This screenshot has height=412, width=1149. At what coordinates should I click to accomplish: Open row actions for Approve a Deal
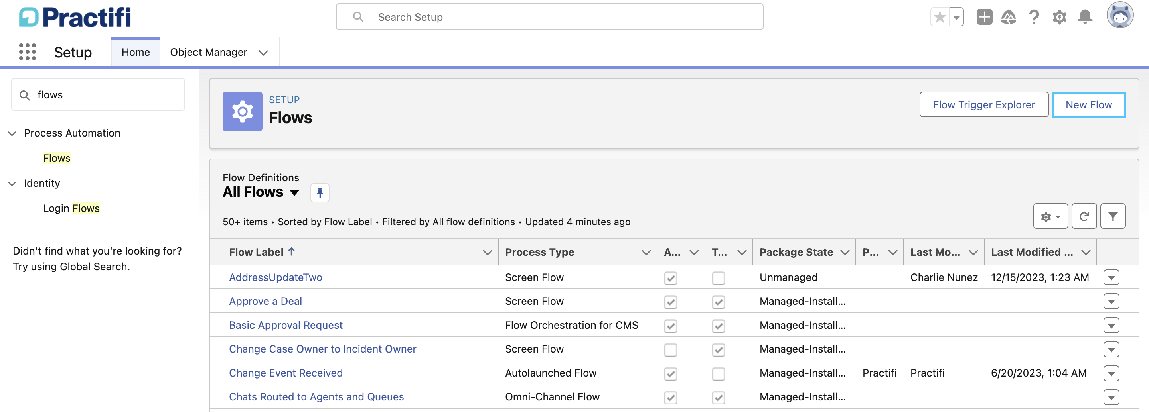(x=1111, y=302)
